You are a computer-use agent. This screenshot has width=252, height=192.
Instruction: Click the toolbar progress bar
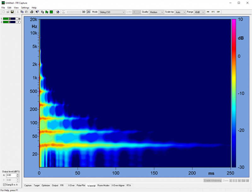(x=74, y=12)
